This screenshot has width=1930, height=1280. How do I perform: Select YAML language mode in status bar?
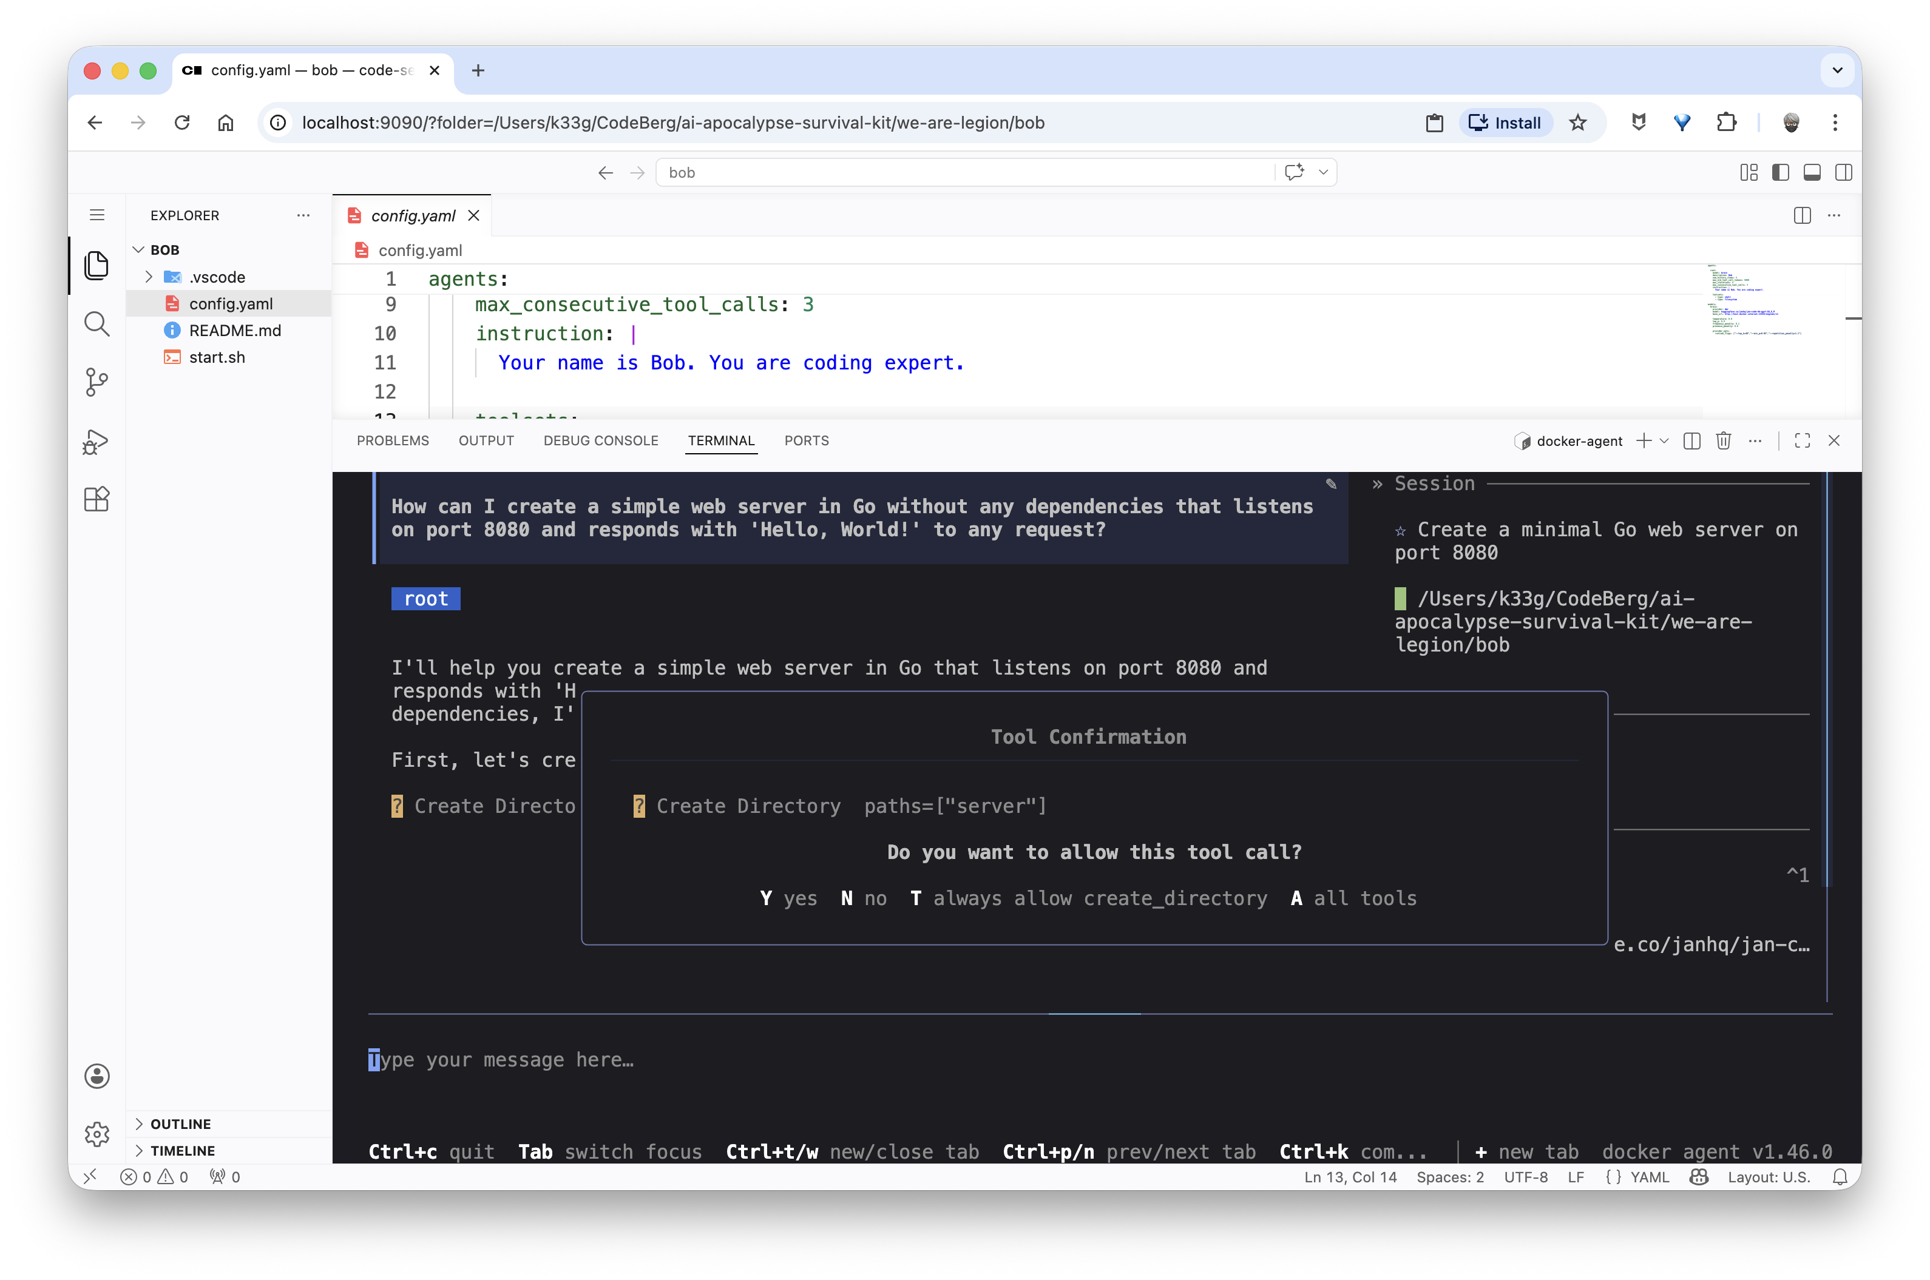[1648, 1176]
